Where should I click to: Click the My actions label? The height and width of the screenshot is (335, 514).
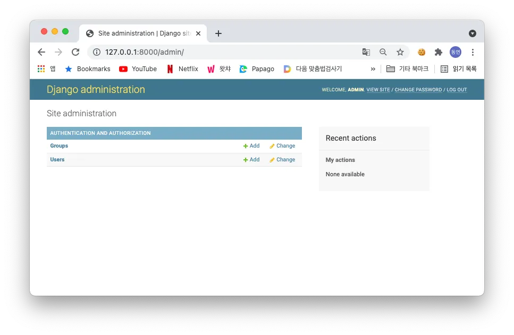(340, 160)
